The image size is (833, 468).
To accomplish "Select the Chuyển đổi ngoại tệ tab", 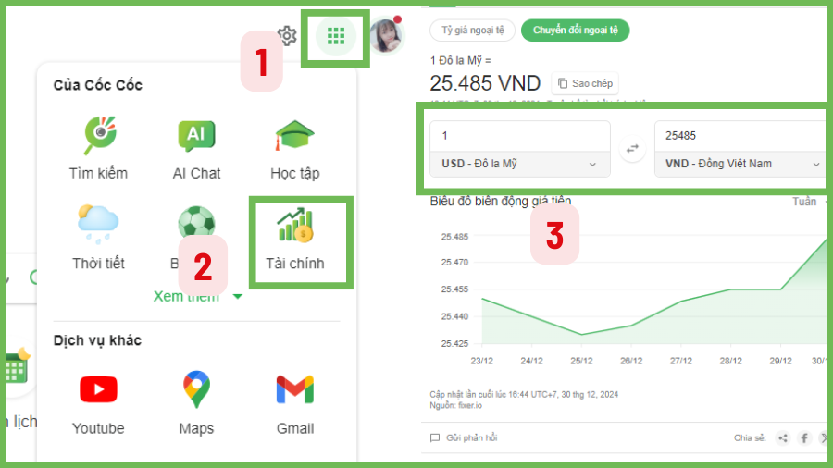I will pyautogui.click(x=575, y=30).
